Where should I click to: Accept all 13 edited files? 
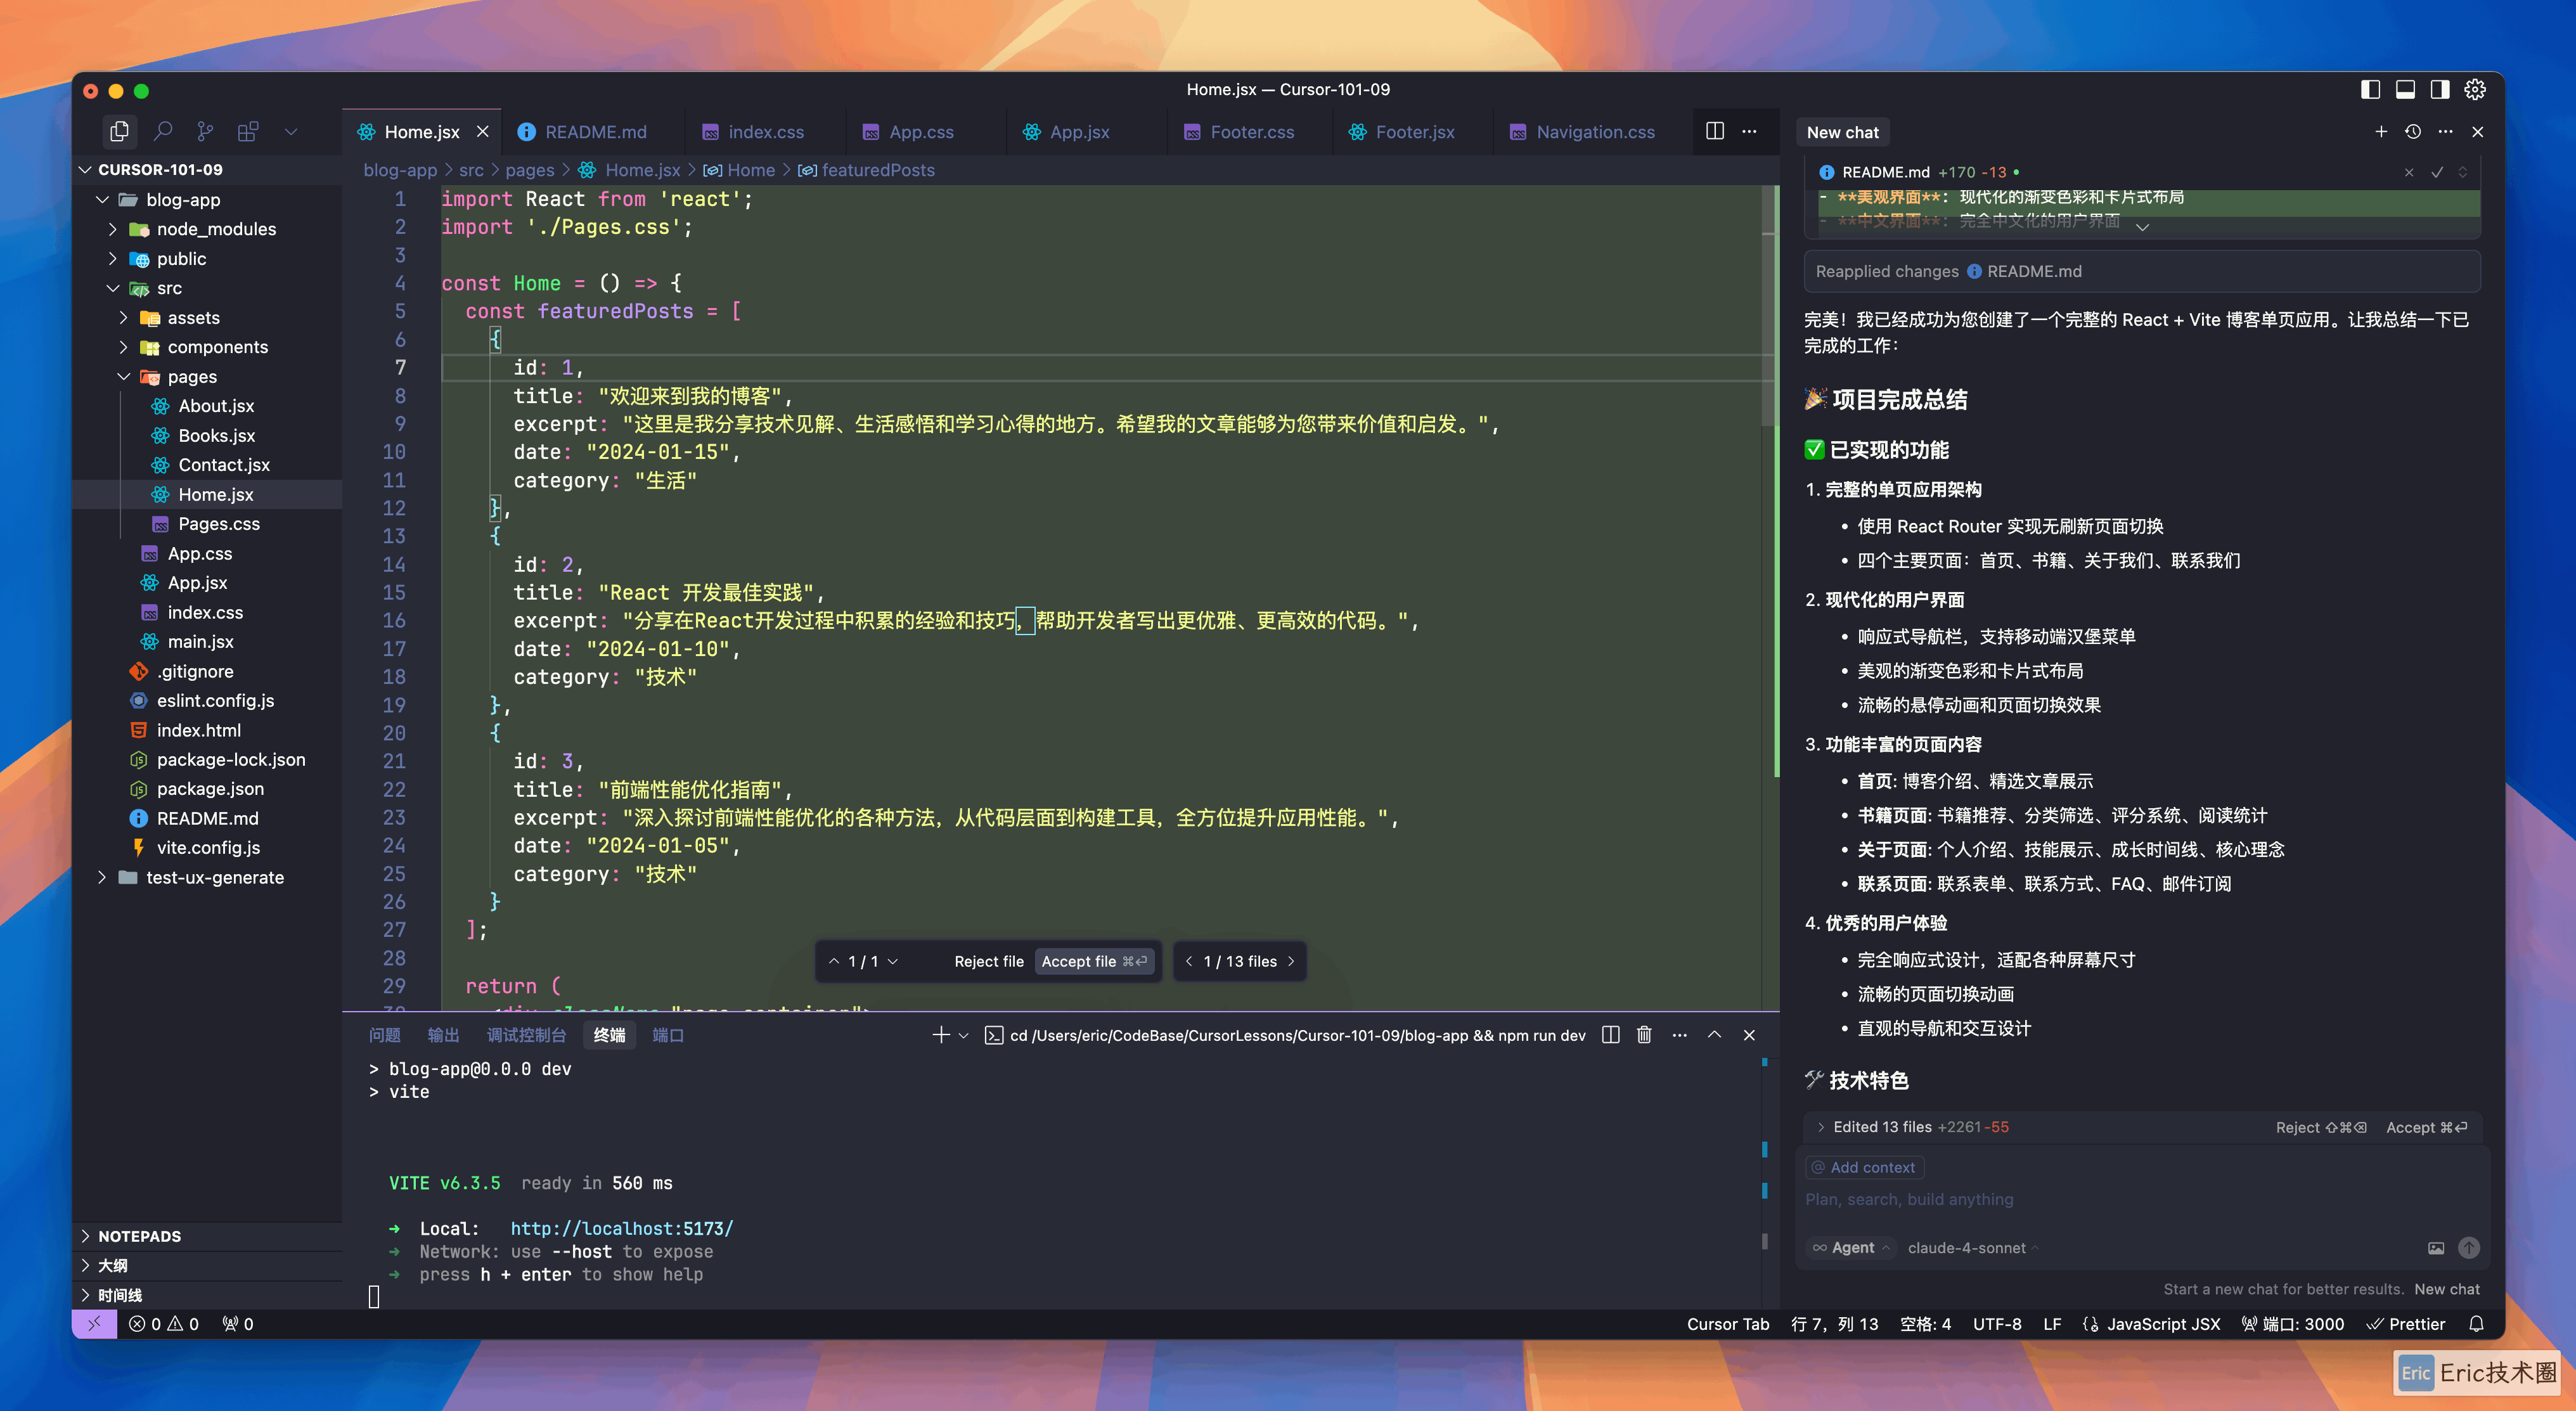pos(2426,1127)
